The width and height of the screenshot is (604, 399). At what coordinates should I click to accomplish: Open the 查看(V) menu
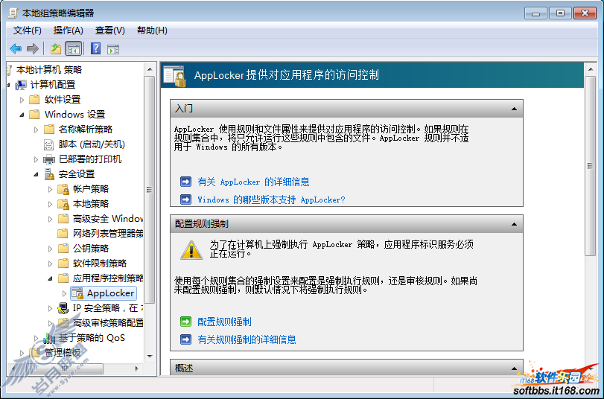tap(109, 31)
